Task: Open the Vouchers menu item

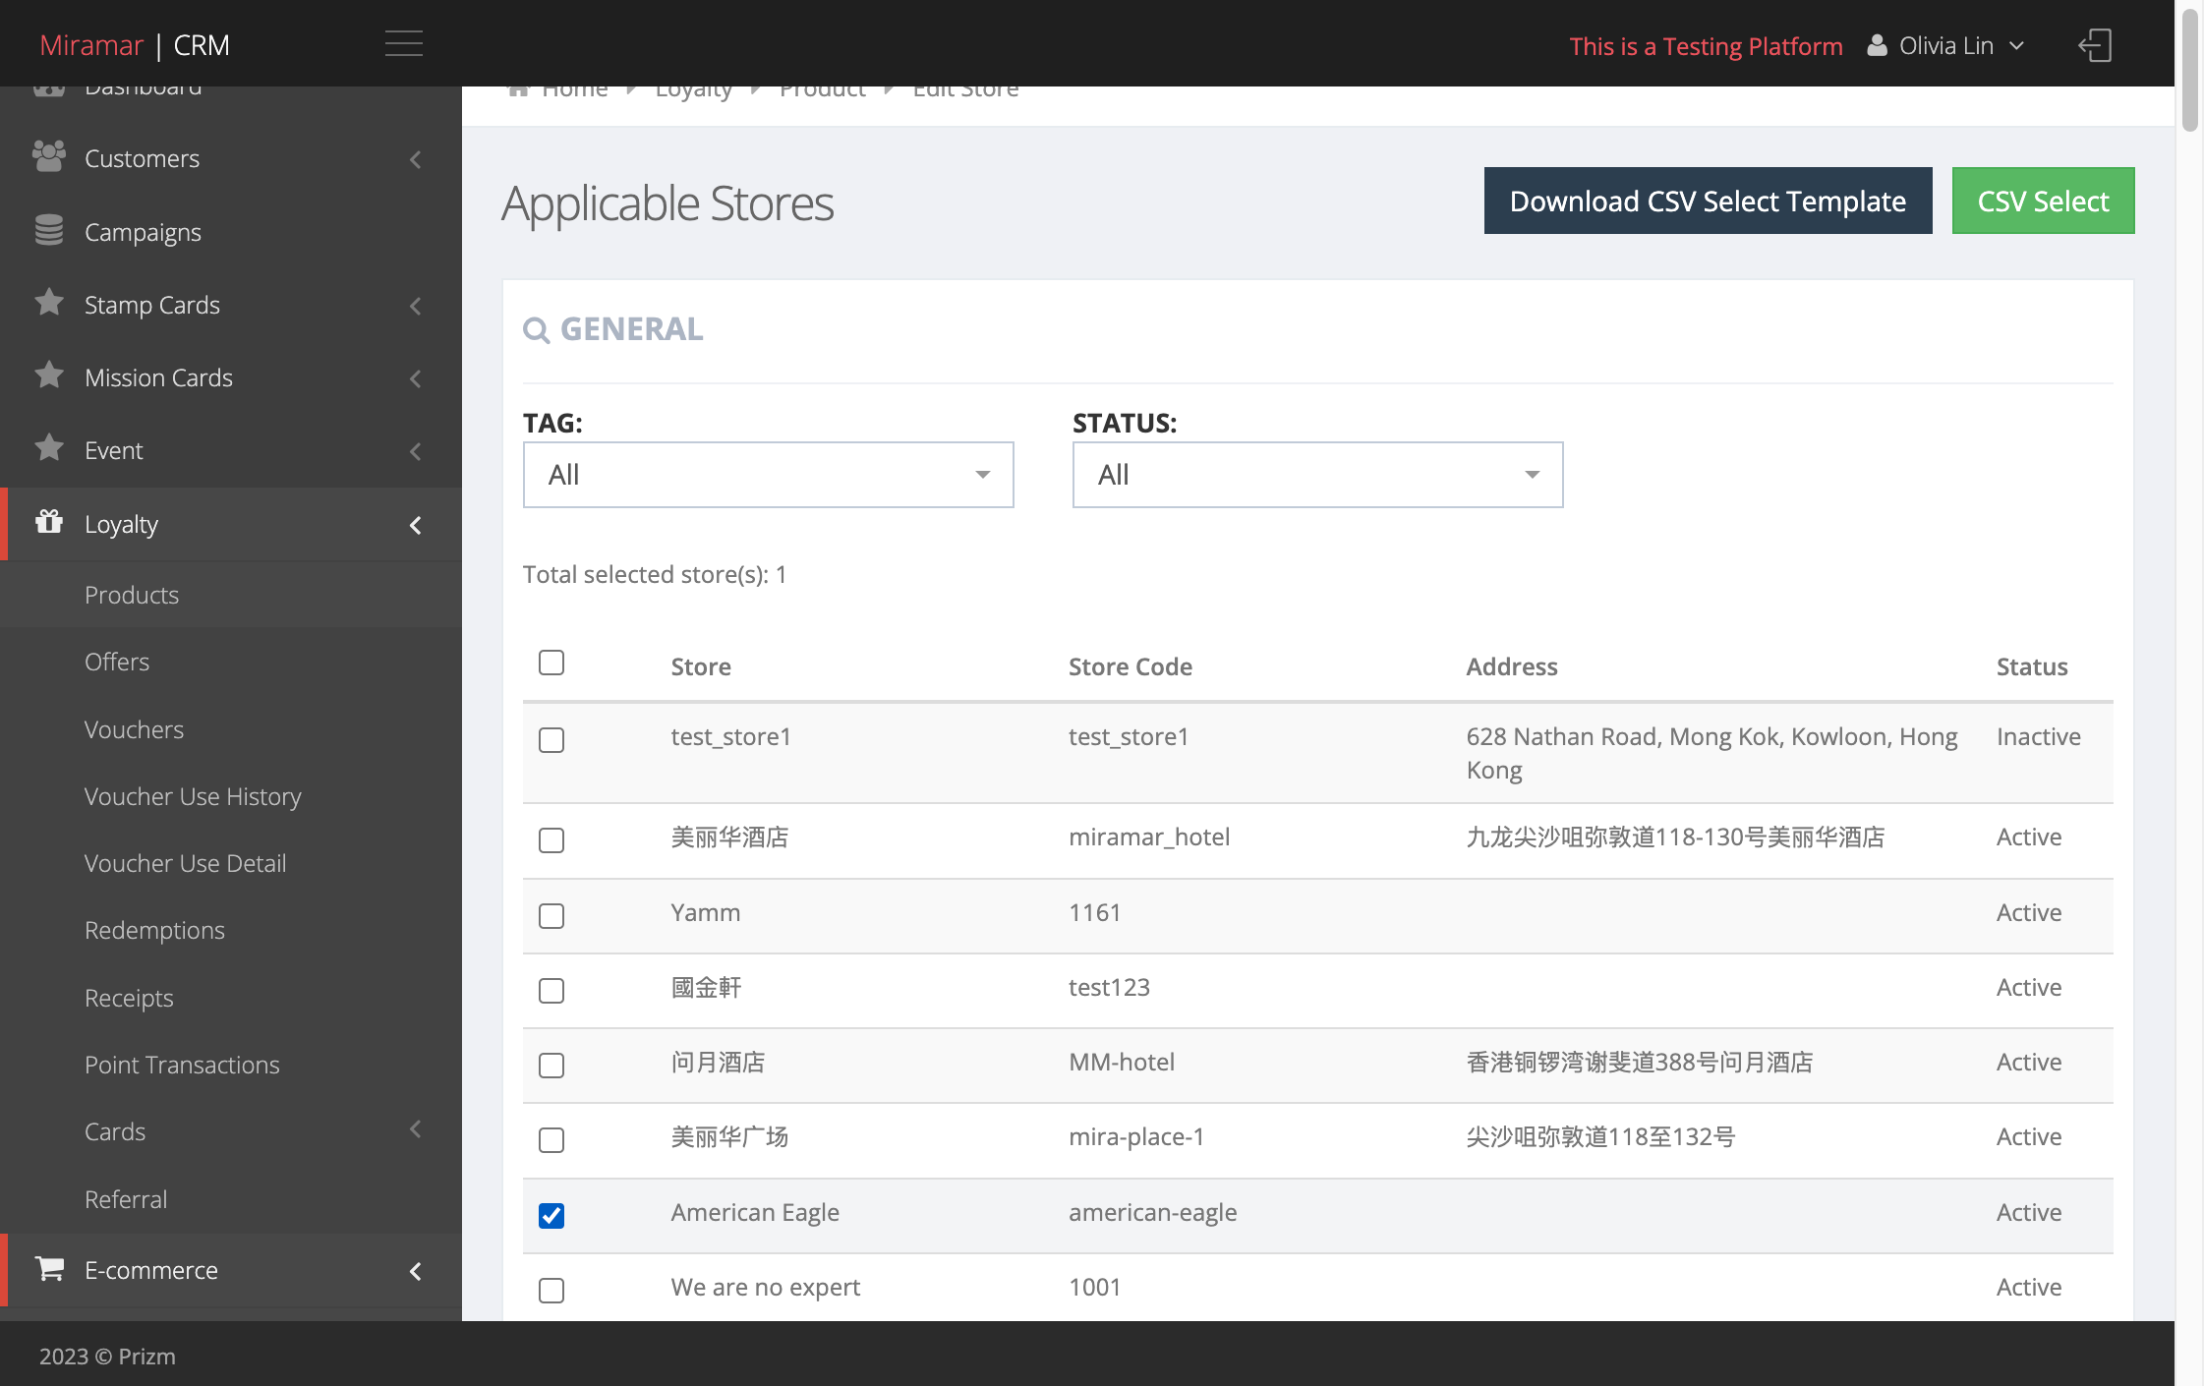Action: (x=134, y=729)
